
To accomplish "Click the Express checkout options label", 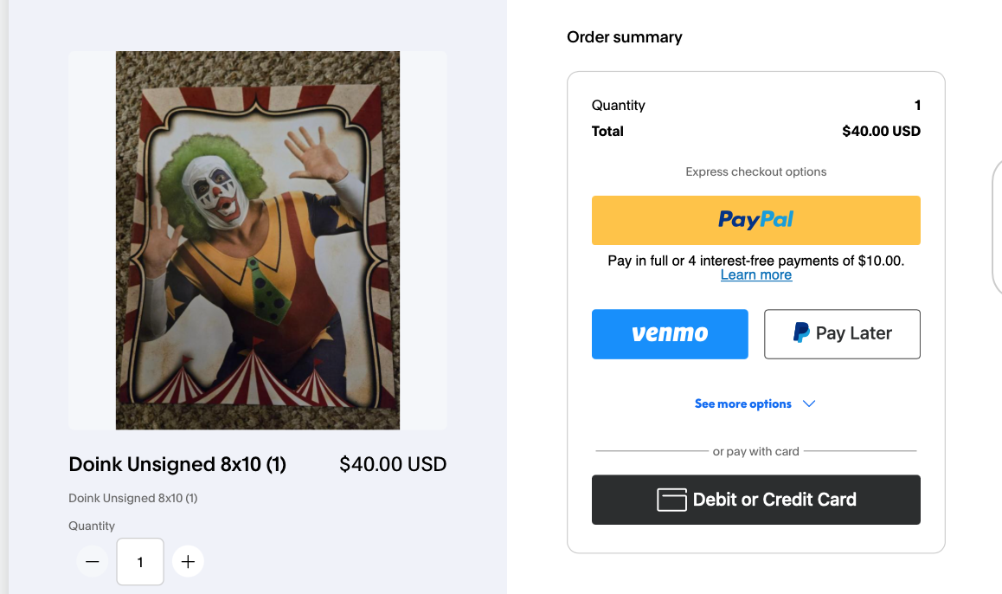I will click(x=756, y=171).
